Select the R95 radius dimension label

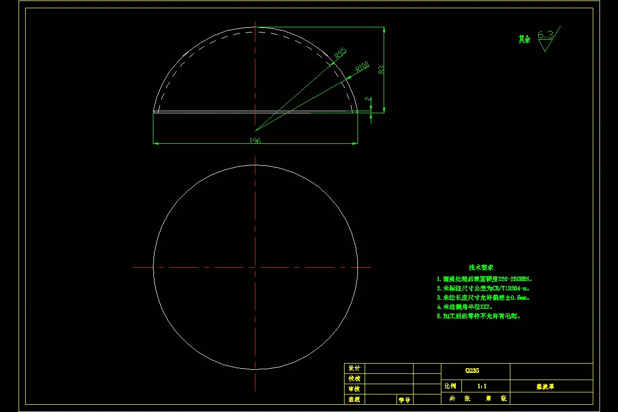[x=340, y=53]
